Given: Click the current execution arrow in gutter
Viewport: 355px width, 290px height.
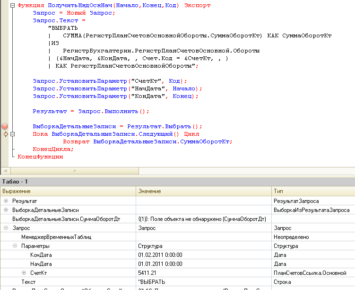Looking at the screenshot, I should coord(6,134).
